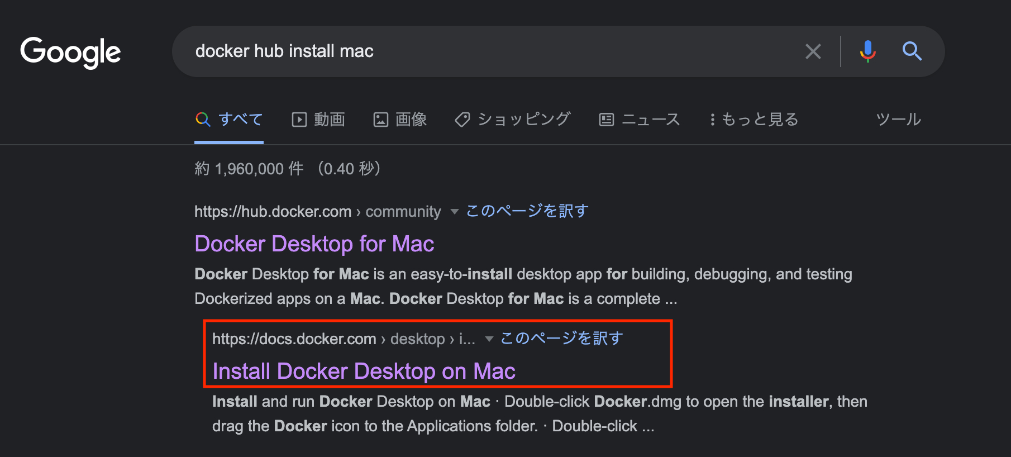
Task: Open dropdown arrow next to hub.docker.com community
Action: coord(454,212)
